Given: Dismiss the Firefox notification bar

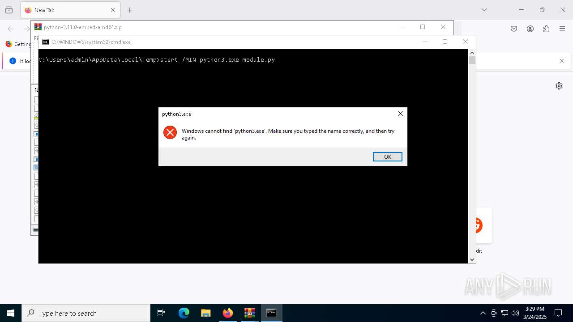Looking at the screenshot, I should [562, 61].
